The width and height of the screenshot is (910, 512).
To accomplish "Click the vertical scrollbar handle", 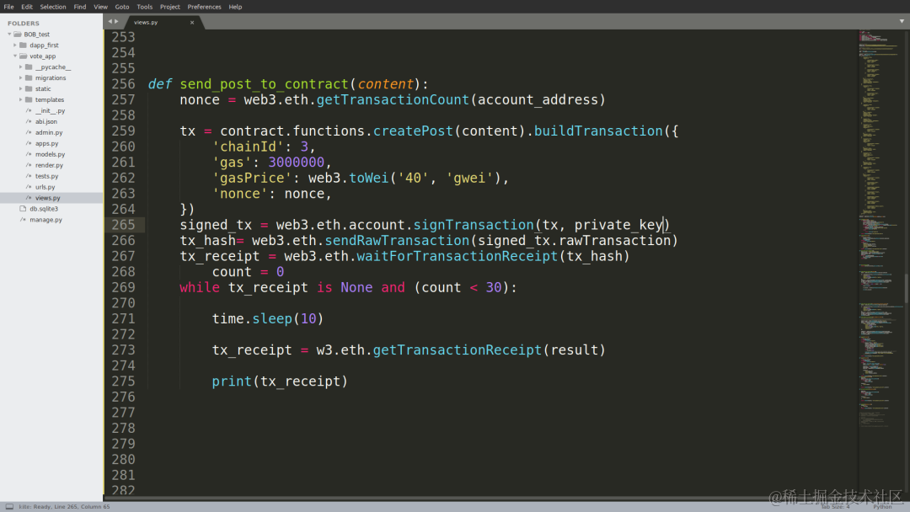I will (x=907, y=287).
